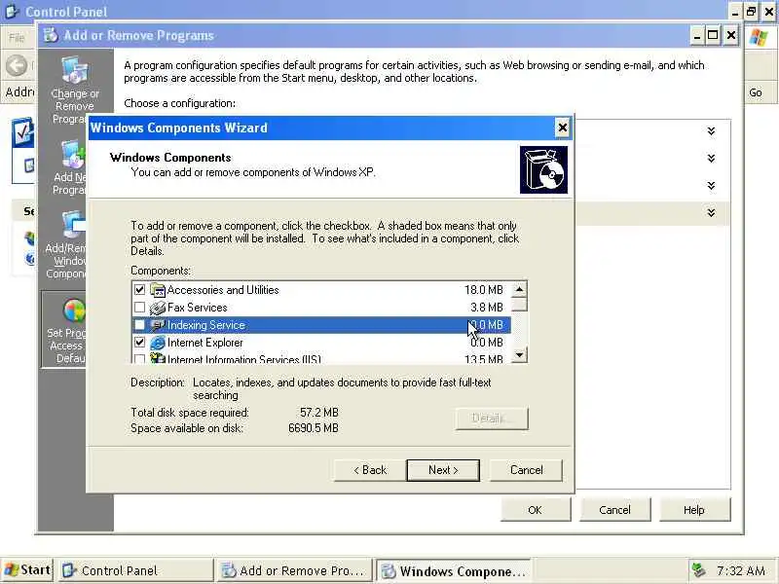Open Set Program Access and Defaults icon
The image size is (779, 584).
[x=75, y=310]
